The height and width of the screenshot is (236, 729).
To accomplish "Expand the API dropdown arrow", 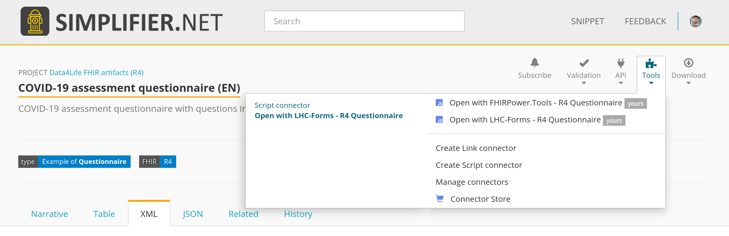I will 621,83.
